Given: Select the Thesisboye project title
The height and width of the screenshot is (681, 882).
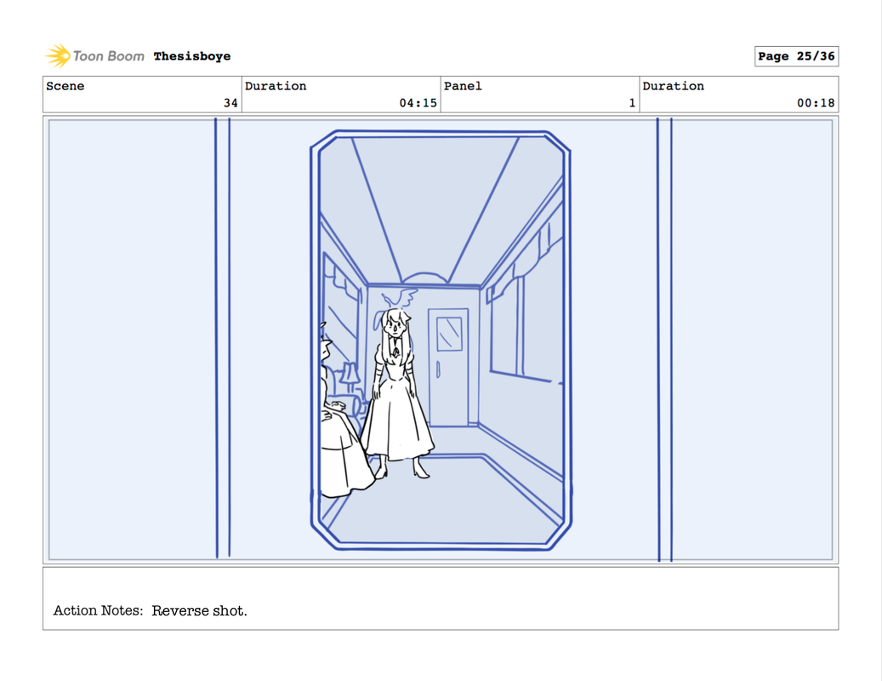Looking at the screenshot, I should pos(192,56).
